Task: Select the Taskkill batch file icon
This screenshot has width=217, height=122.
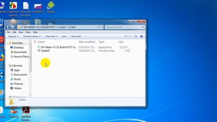Action: 39,50
